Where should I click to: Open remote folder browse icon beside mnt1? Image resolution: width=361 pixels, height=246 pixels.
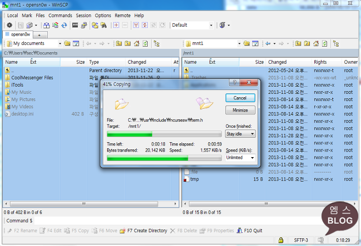[x=247, y=43]
